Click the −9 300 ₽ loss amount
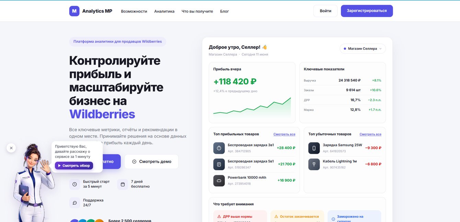The image size is (460, 222). 373,148
